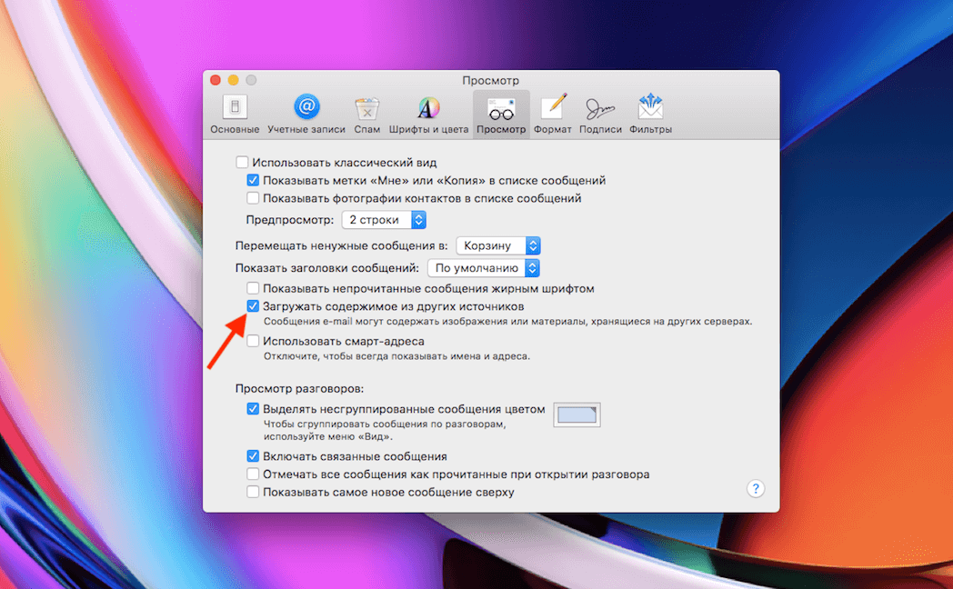
Task: Uncheck Загружать содержимое из других источников
Action: point(254,306)
